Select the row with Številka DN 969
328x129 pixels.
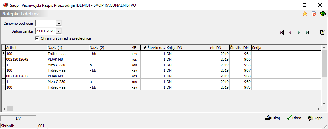coord(161,82)
